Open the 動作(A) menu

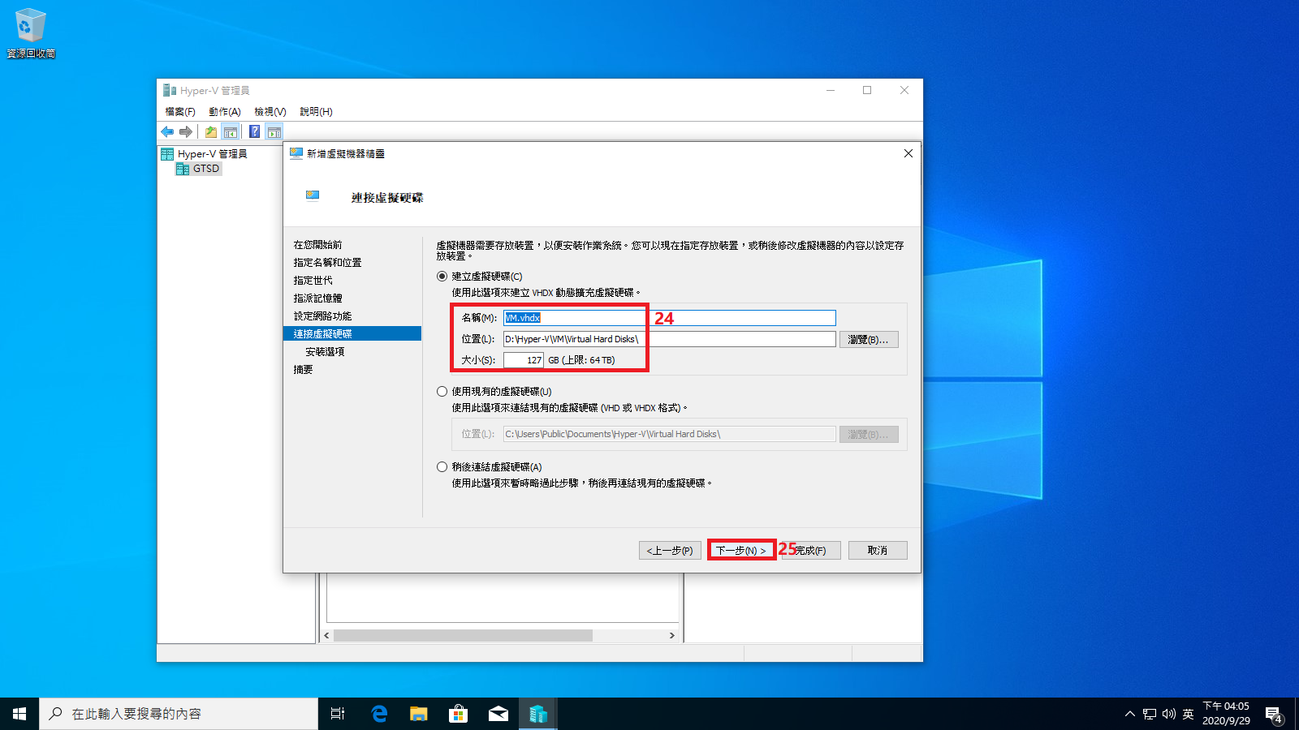click(224, 112)
